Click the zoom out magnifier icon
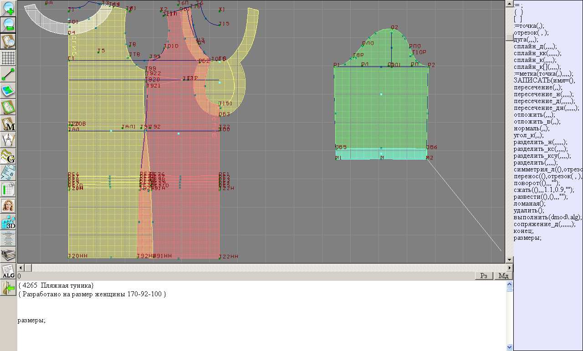 [8, 25]
